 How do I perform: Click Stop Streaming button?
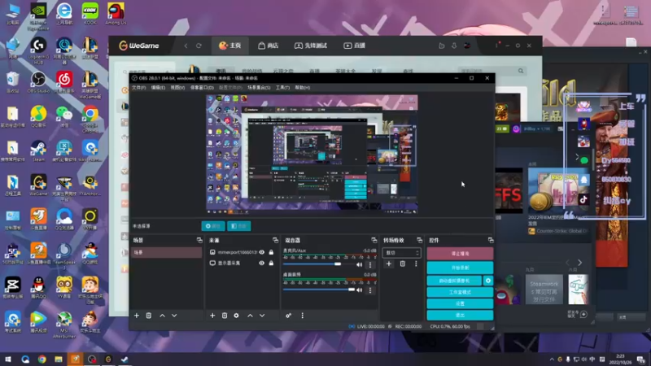(460, 254)
